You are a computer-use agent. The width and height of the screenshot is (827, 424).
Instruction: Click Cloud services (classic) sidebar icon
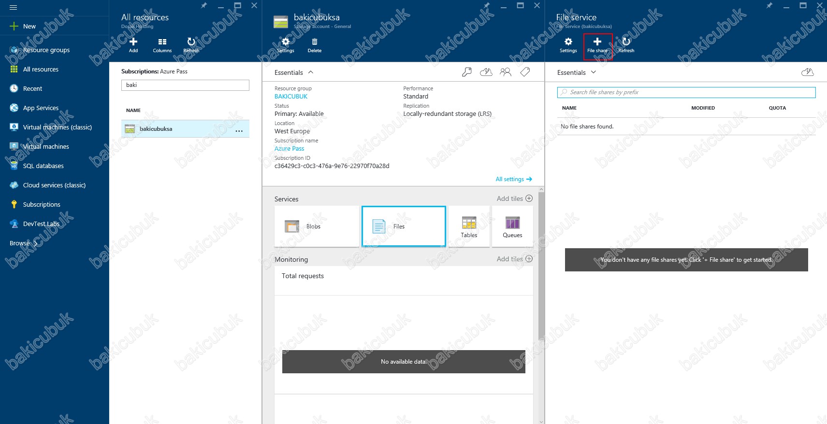pos(14,185)
